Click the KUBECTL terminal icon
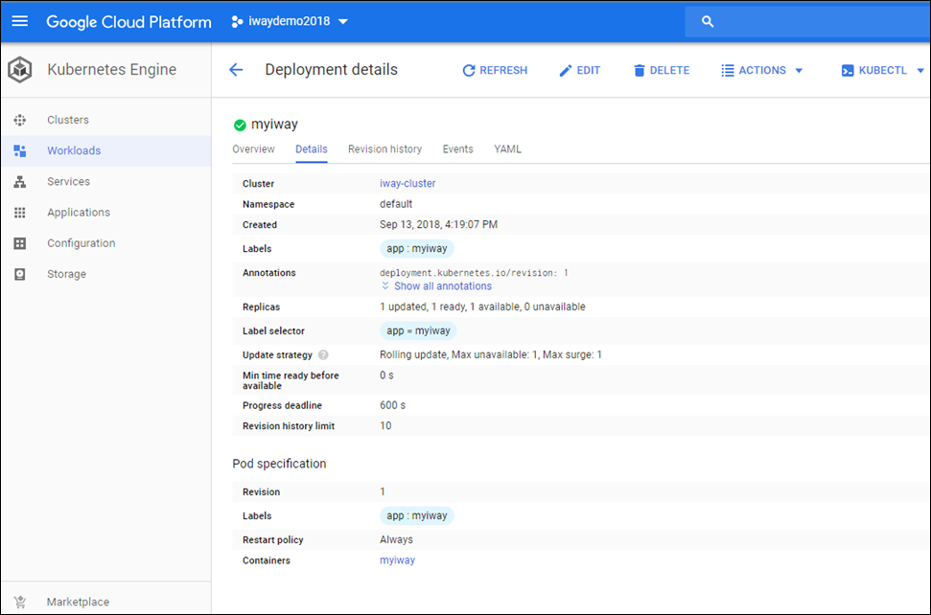Image resolution: width=931 pixels, height=615 pixels. (x=848, y=71)
